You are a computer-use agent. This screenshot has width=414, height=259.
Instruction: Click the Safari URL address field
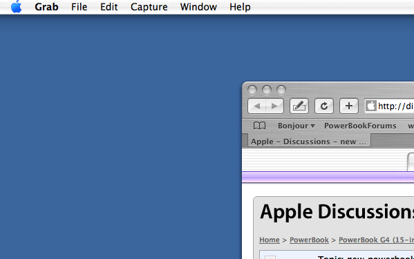click(389, 106)
